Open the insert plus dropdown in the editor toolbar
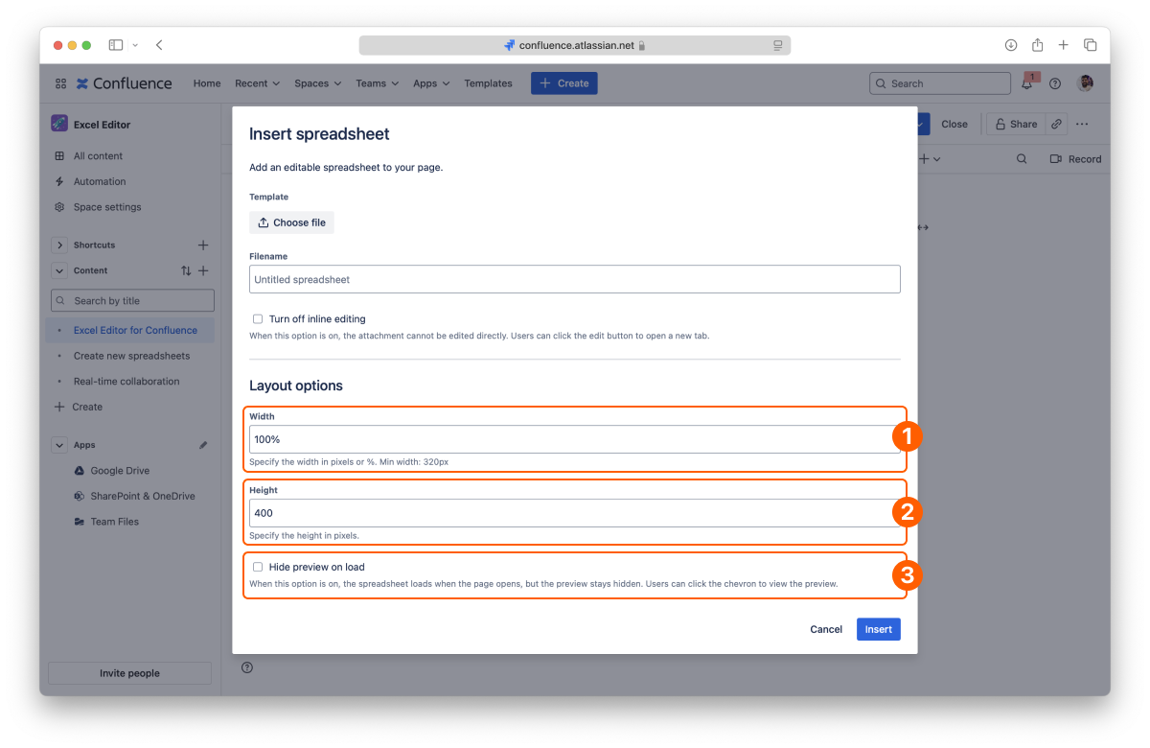The width and height of the screenshot is (1150, 748). coord(930,159)
